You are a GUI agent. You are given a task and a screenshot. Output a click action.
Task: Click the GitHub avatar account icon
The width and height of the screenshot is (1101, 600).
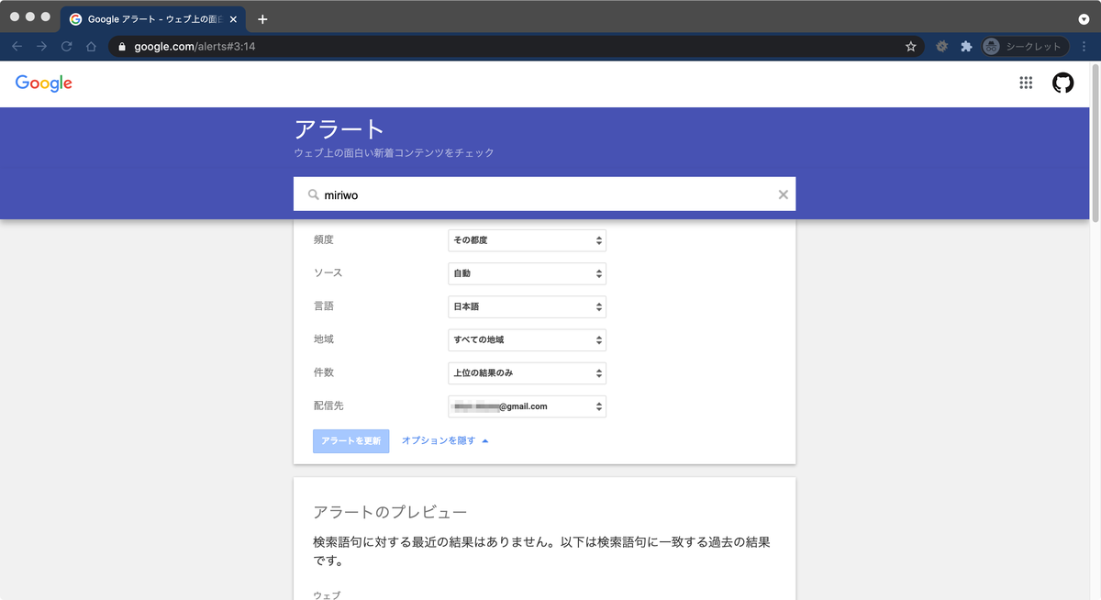point(1062,83)
